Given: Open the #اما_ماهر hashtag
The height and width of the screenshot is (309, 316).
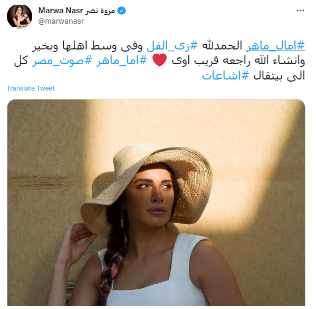Looking at the screenshot, I should pyautogui.click(x=122, y=61).
